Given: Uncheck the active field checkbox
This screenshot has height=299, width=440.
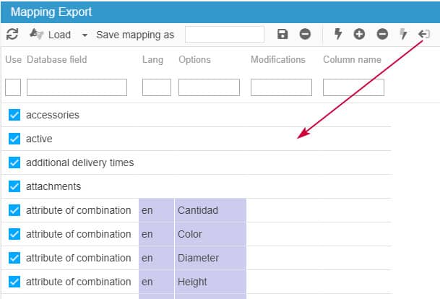Looking at the screenshot, I should point(14,139).
